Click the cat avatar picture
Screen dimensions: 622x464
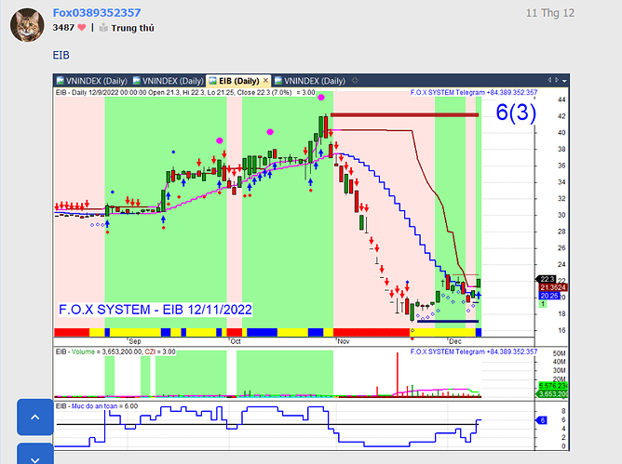(27, 25)
